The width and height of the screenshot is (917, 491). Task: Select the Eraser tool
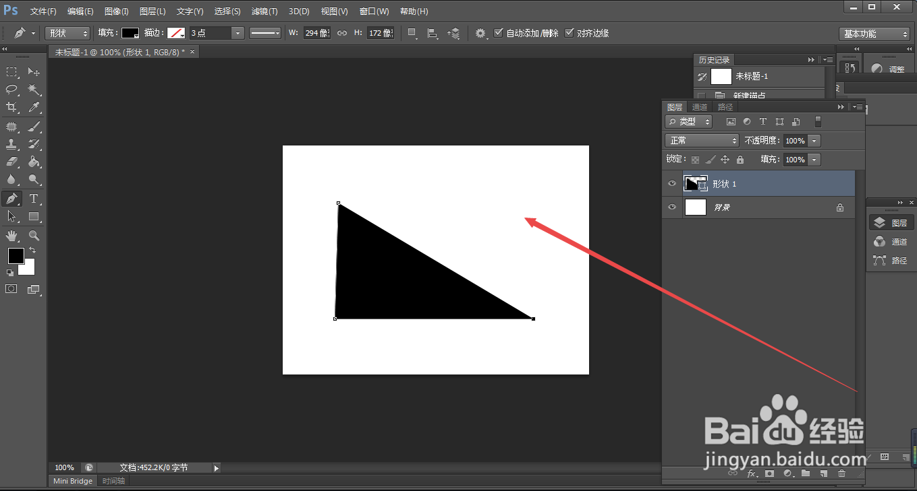point(12,162)
